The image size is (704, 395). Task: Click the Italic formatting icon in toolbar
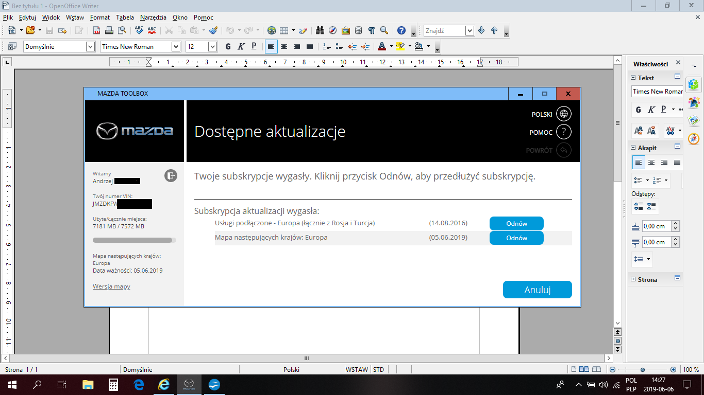[241, 47]
